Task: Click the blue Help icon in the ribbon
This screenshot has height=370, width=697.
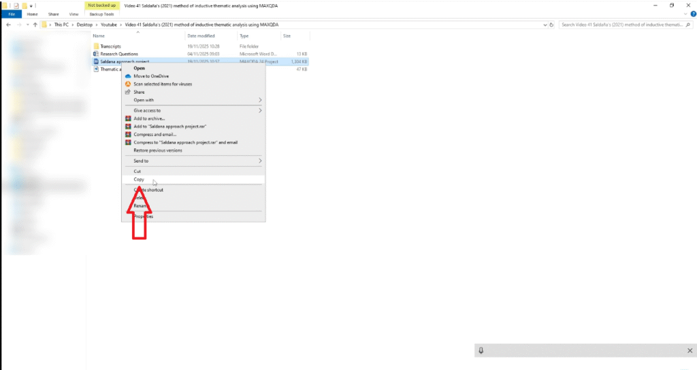Action: pyautogui.click(x=692, y=14)
